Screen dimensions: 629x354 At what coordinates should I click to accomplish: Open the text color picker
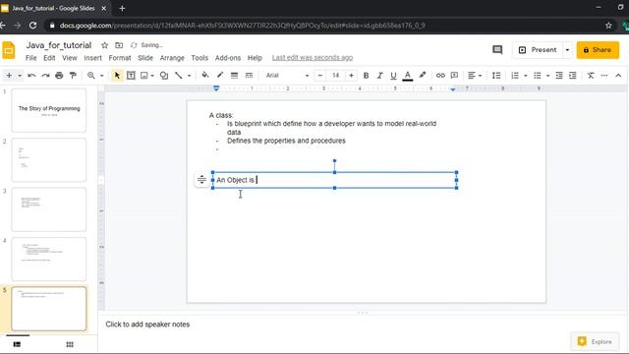pyautogui.click(x=408, y=76)
